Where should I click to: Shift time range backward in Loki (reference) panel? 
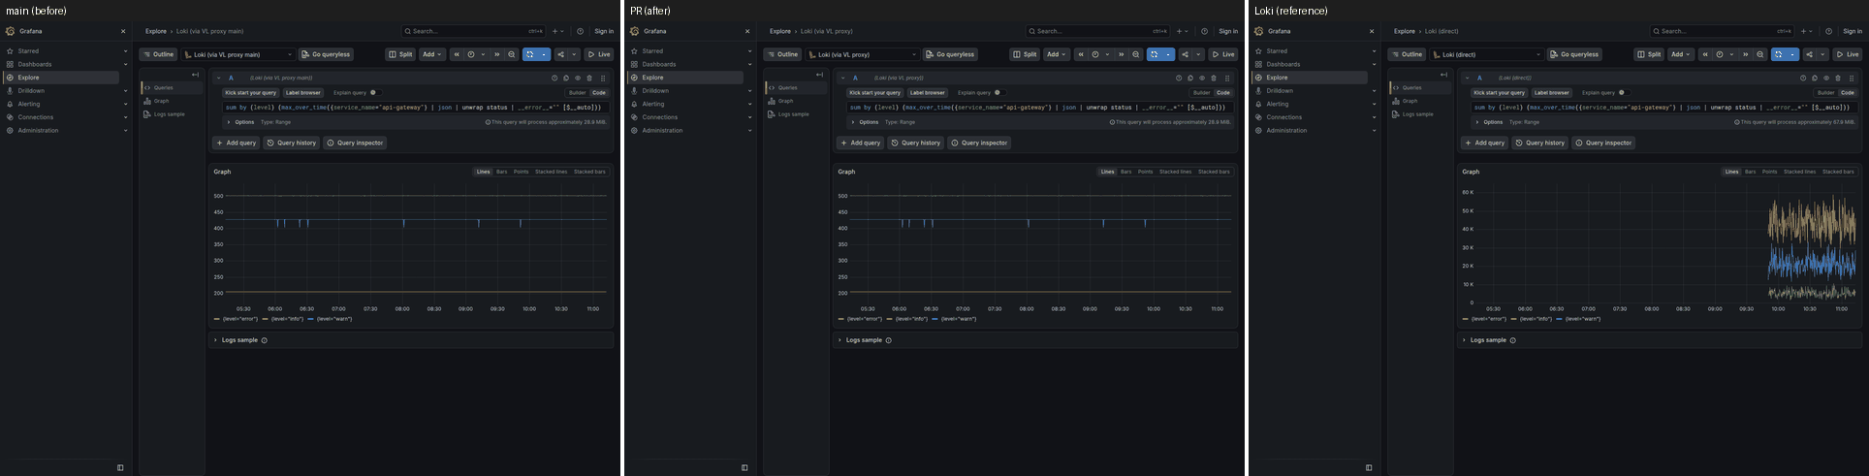click(x=1705, y=54)
